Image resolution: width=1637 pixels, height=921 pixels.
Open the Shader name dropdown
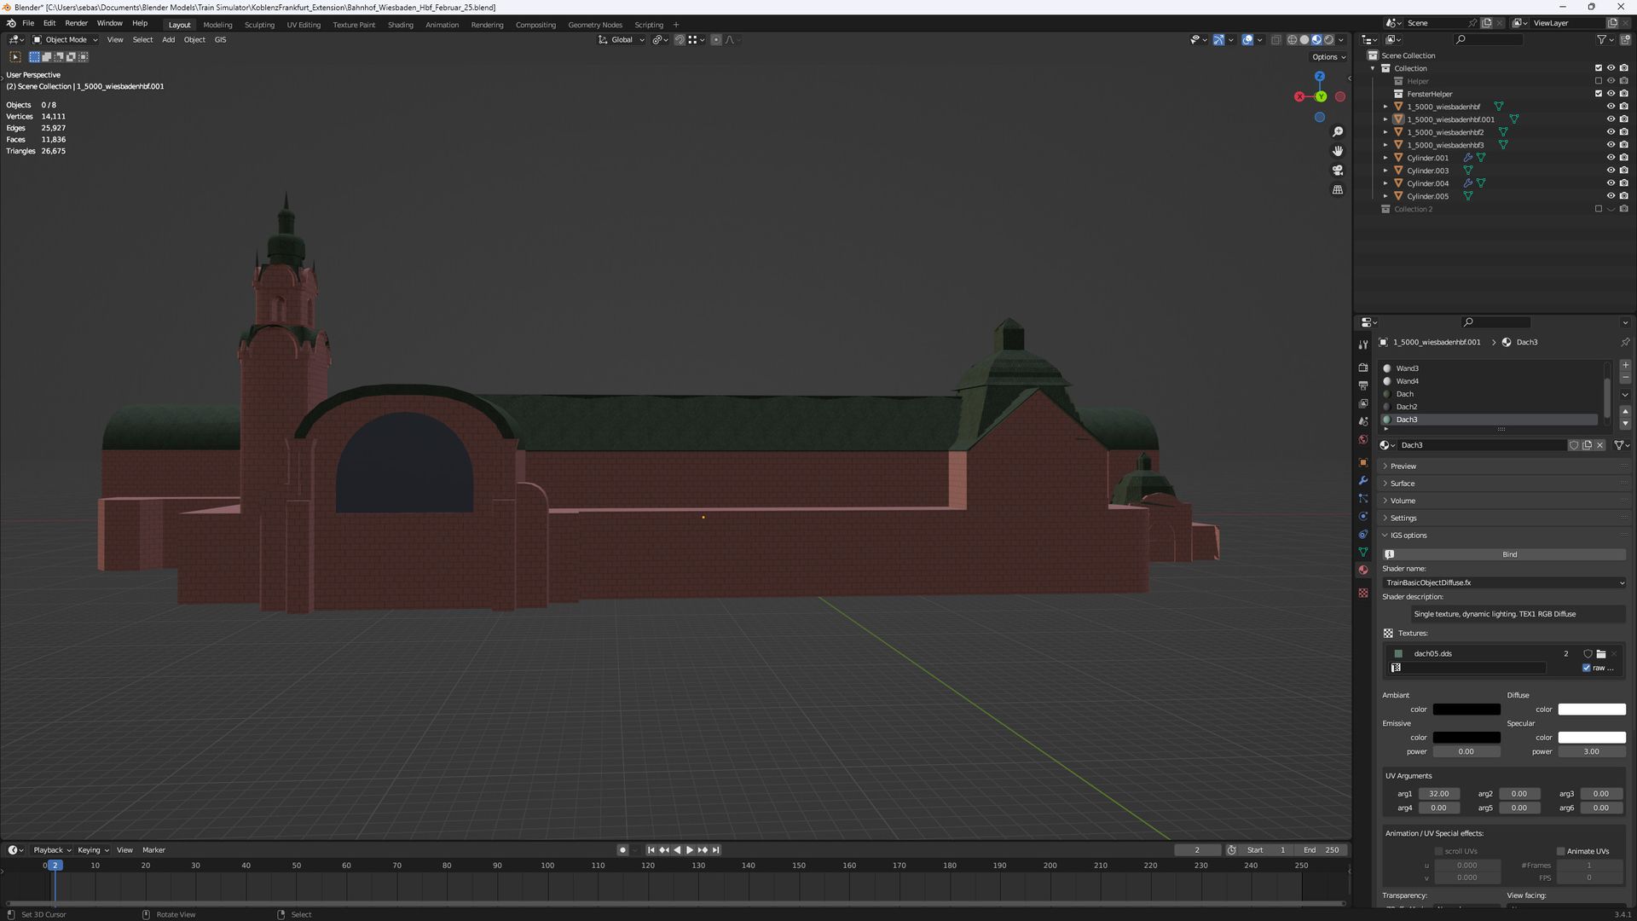1503,582
